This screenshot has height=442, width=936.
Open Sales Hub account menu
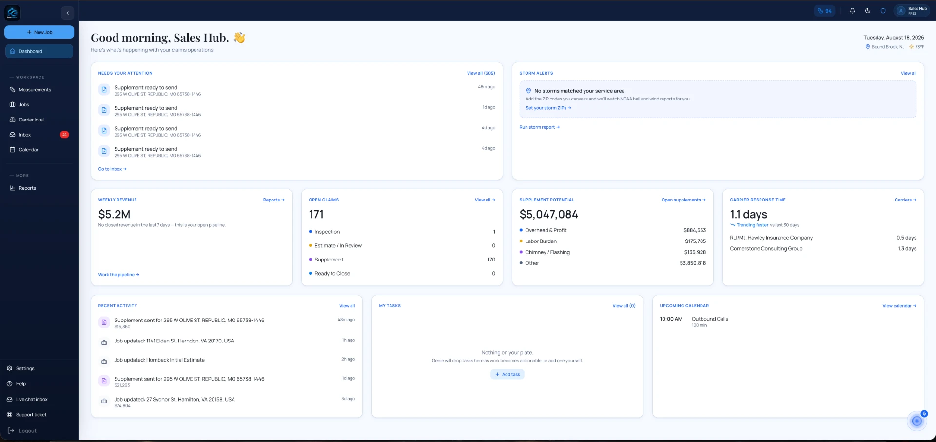912,11
